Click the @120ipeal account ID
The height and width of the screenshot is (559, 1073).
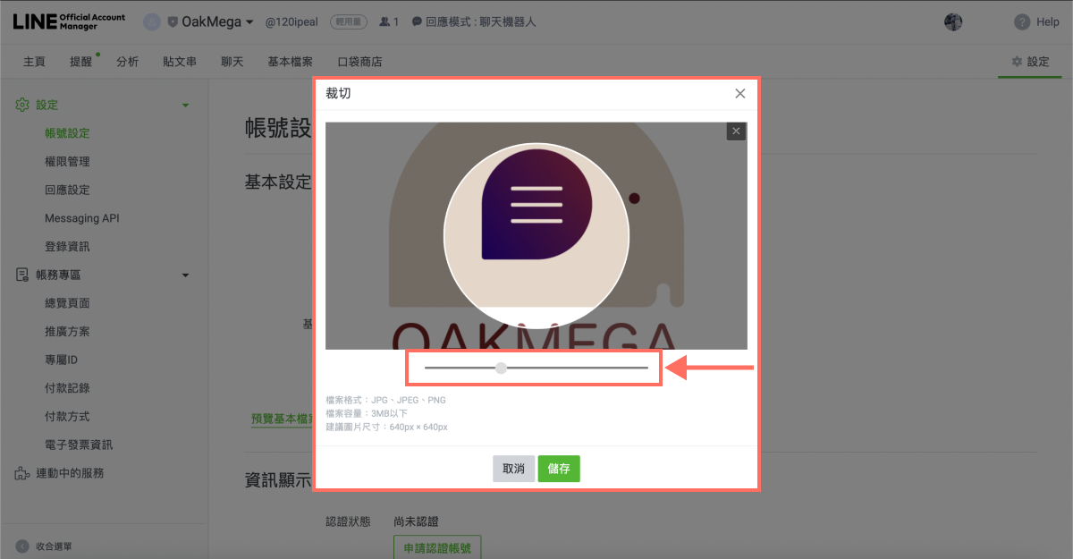(x=292, y=21)
